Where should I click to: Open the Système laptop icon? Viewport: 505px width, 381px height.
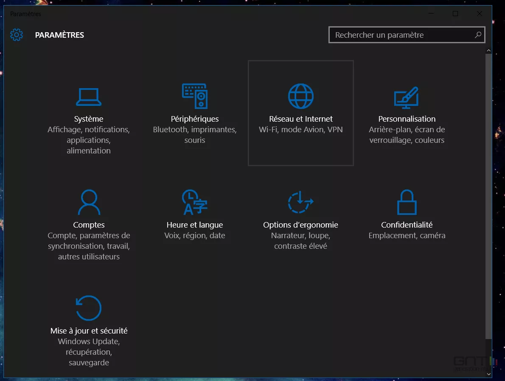(89, 97)
